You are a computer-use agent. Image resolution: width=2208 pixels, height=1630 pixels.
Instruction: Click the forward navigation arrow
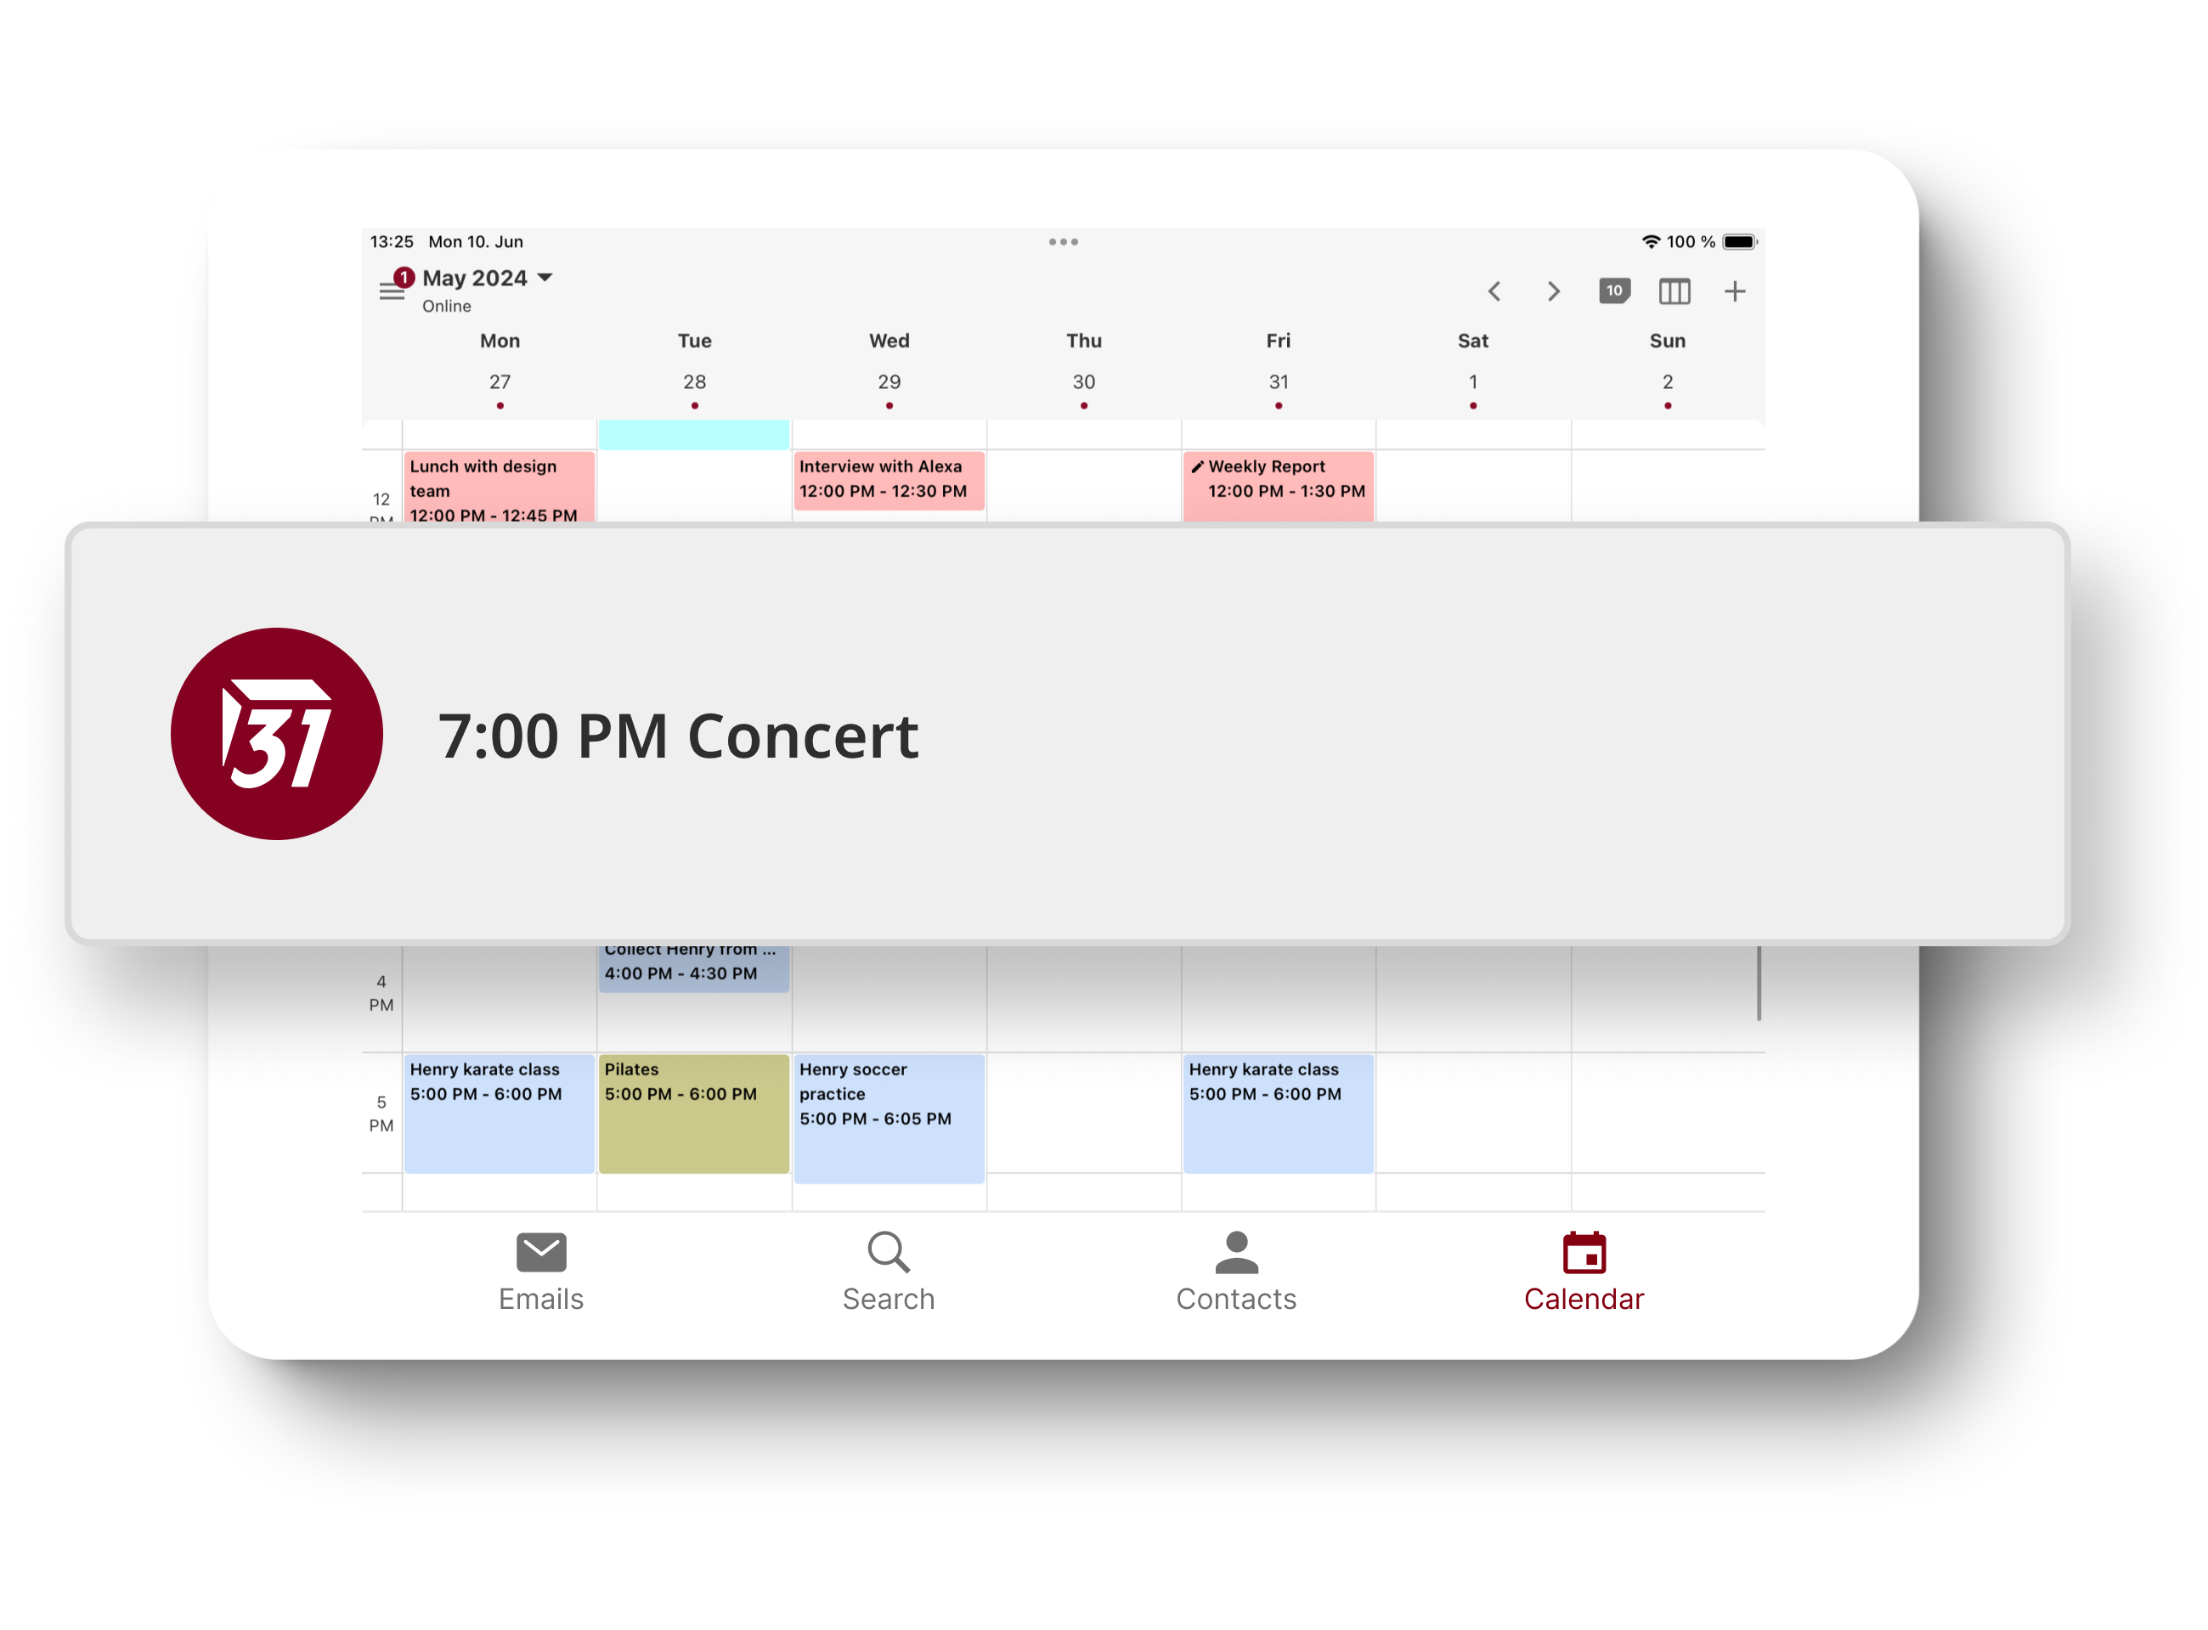[x=1551, y=293]
